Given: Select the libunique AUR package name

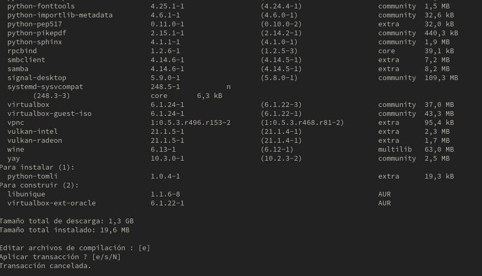Looking at the screenshot, I should [x=26, y=194].
